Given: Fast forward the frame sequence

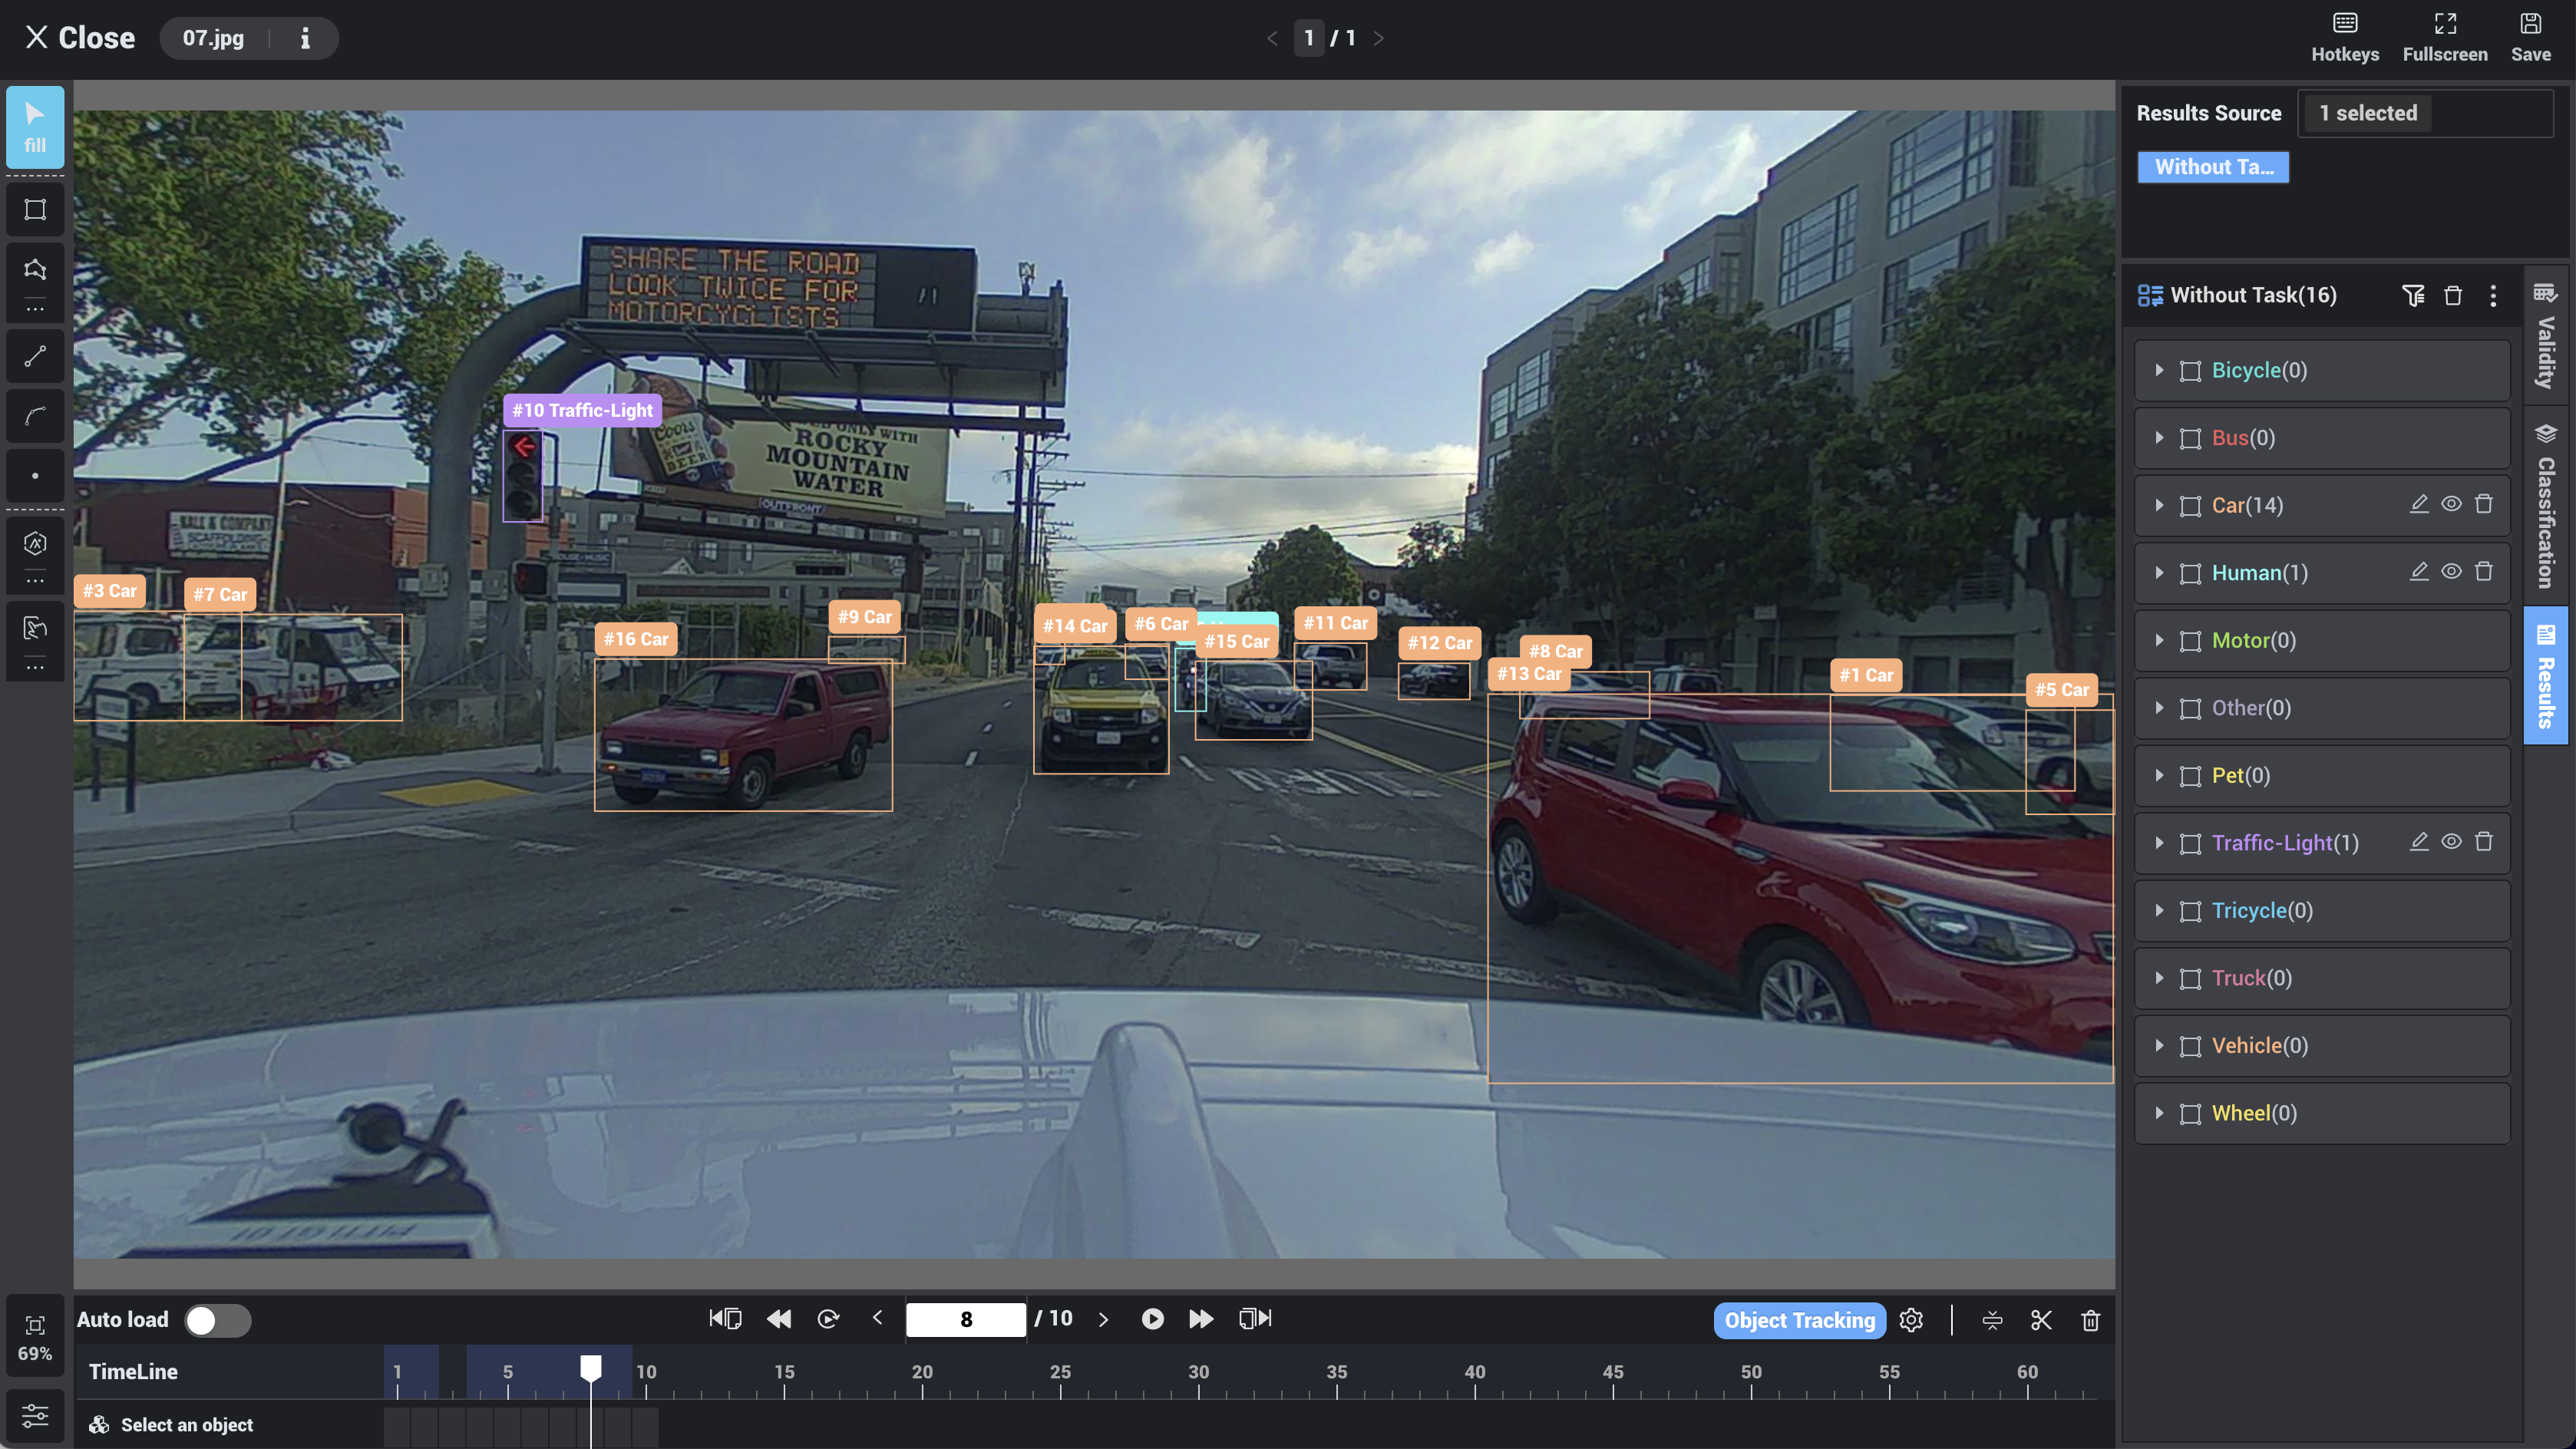Looking at the screenshot, I should [x=1200, y=1318].
